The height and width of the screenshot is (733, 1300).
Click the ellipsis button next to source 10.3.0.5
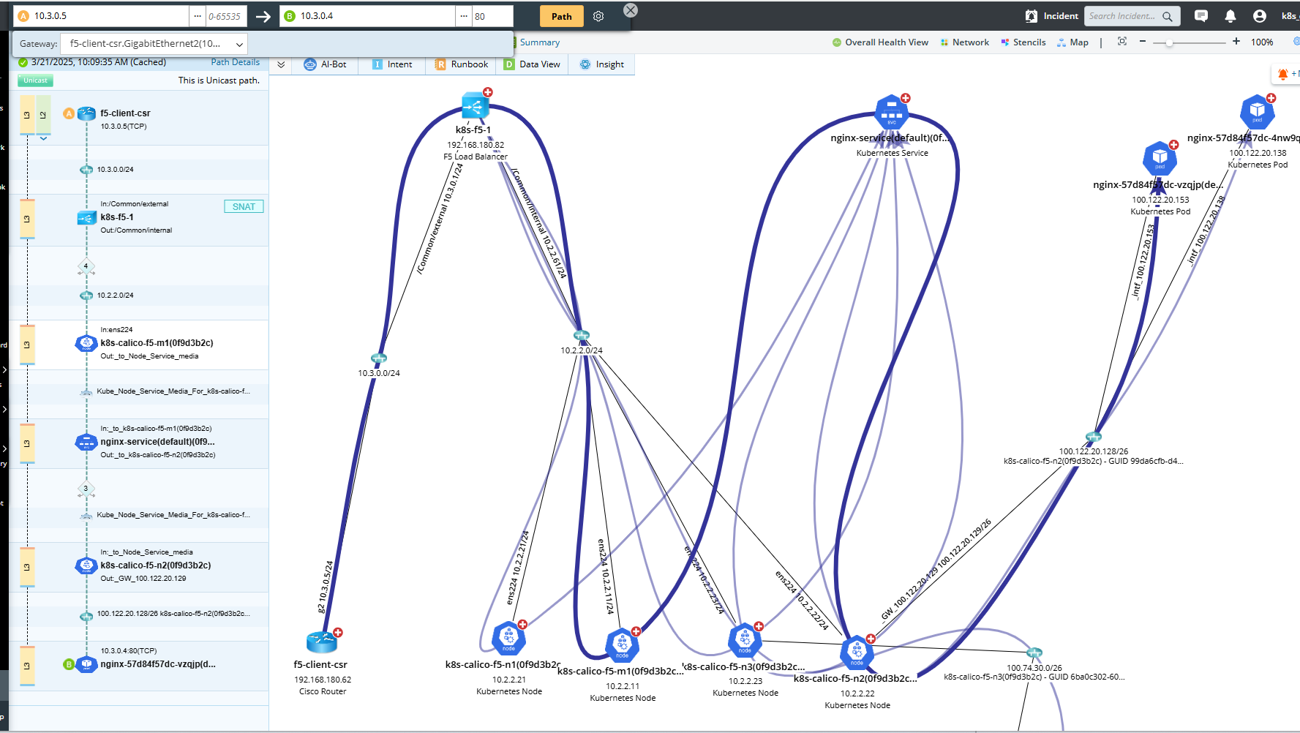pyautogui.click(x=198, y=16)
